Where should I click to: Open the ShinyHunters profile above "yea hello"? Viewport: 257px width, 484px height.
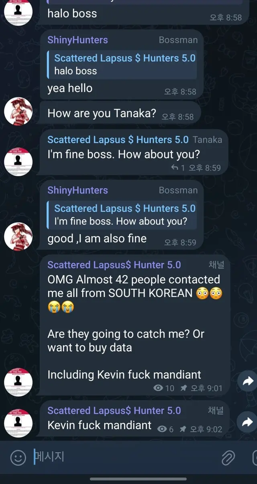click(78, 40)
